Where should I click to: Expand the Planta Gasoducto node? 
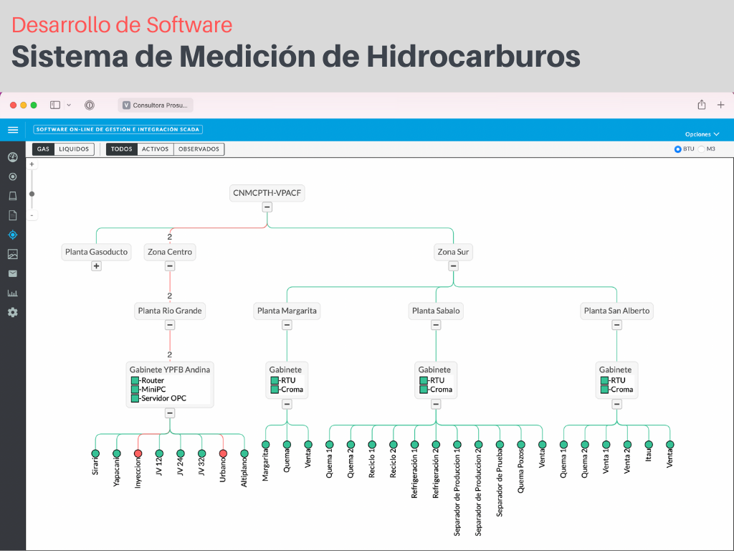click(x=96, y=265)
